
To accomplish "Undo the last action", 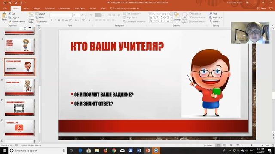I will (x=10, y=3).
